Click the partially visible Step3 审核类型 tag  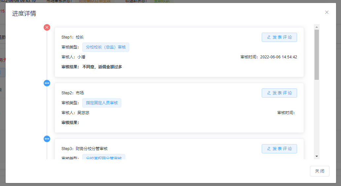[x=104, y=157]
